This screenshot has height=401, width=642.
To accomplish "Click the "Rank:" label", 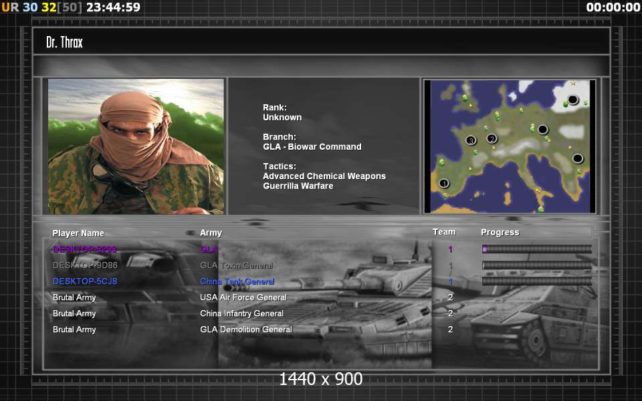I will click(275, 107).
